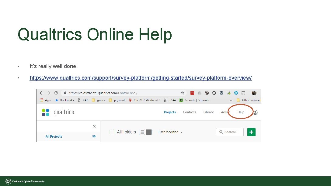Click the Qualtrics four-dot logo
The width and height of the screenshot is (331, 186).
pos(46,112)
